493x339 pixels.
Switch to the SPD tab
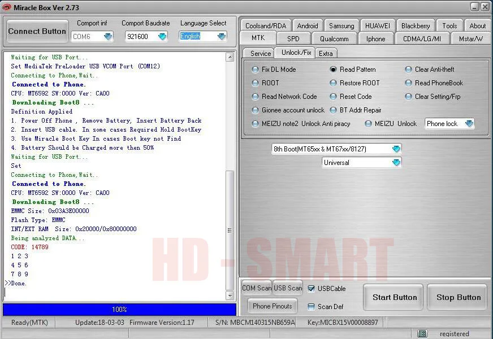(x=293, y=38)
